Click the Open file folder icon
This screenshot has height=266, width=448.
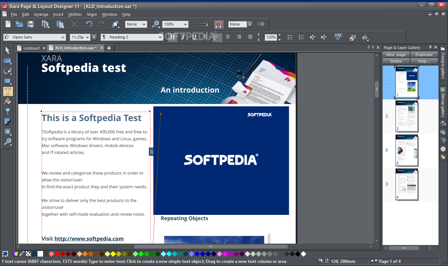point(19,24)
